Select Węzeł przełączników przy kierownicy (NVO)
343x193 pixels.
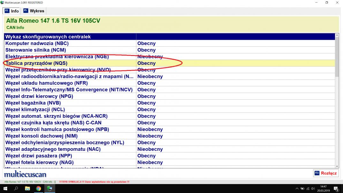pos(169,70)
